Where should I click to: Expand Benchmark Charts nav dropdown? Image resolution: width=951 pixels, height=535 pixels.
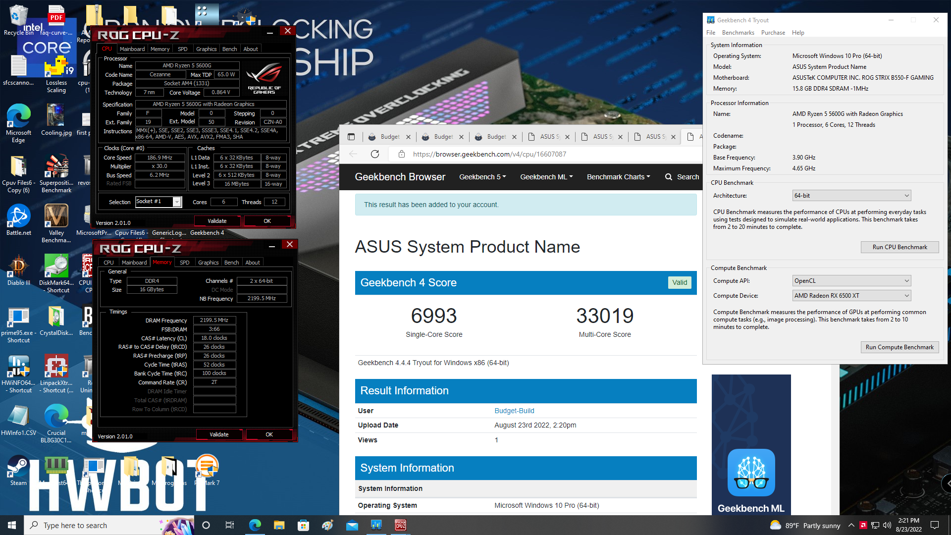point(618,177)
